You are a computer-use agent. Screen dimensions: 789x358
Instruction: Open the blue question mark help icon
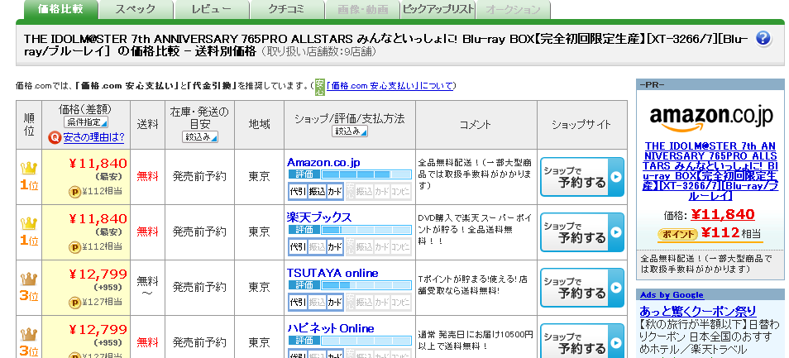pyautogui.click(x=763, y=38)
